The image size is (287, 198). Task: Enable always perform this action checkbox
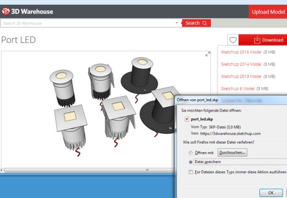click(x=191, y=172)
